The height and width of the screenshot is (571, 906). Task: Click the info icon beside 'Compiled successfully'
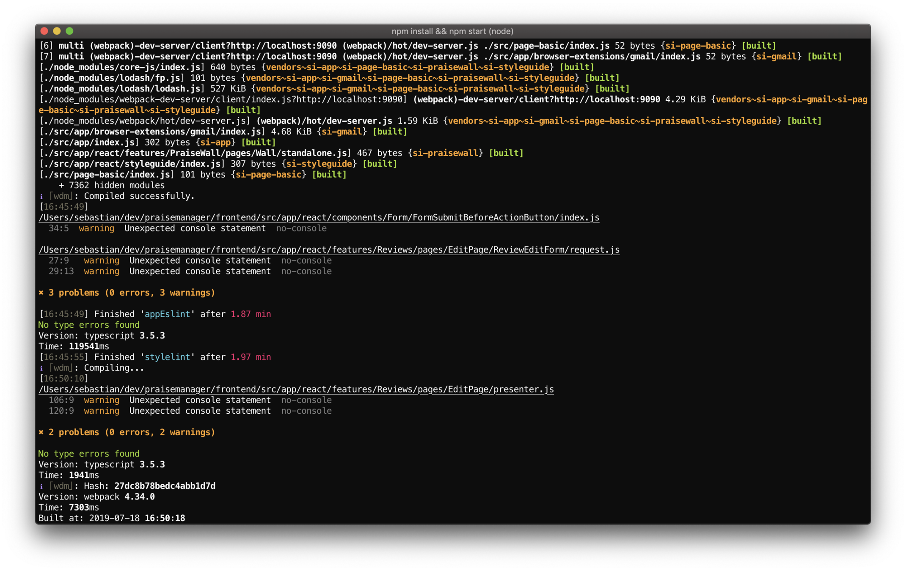point(41,196)
